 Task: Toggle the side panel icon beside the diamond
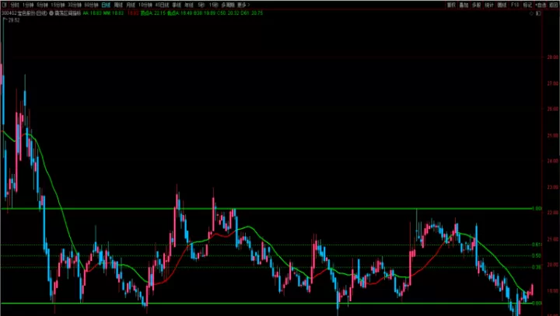538,13
